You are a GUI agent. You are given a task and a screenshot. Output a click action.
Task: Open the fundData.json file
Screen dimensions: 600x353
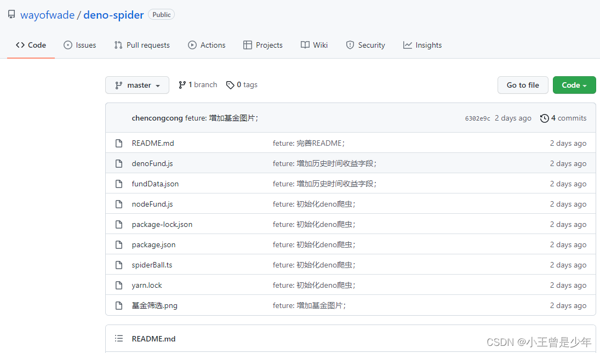tap(155, 184)
